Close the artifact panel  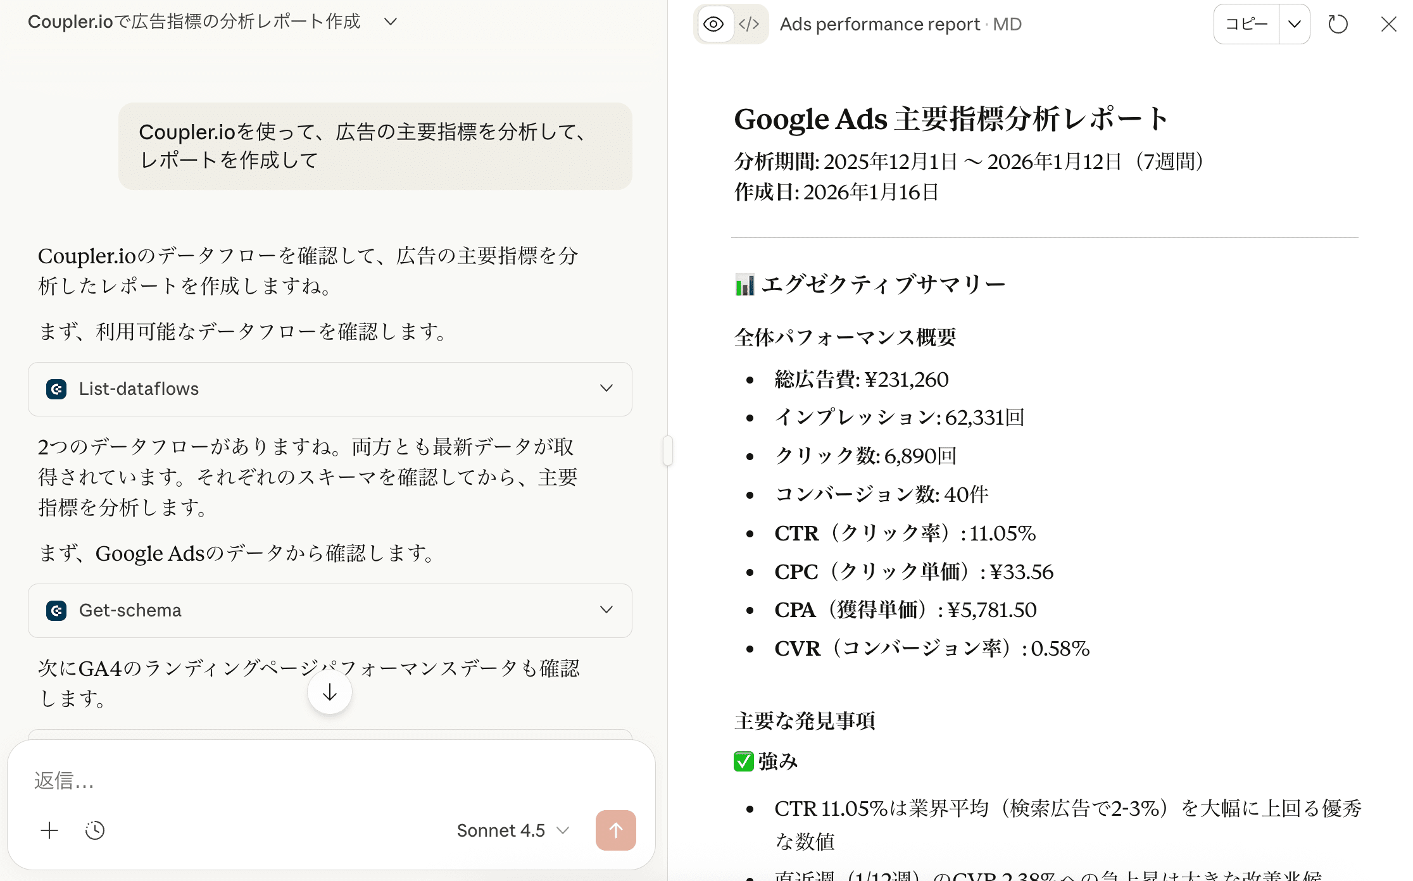pos(1388,24)
